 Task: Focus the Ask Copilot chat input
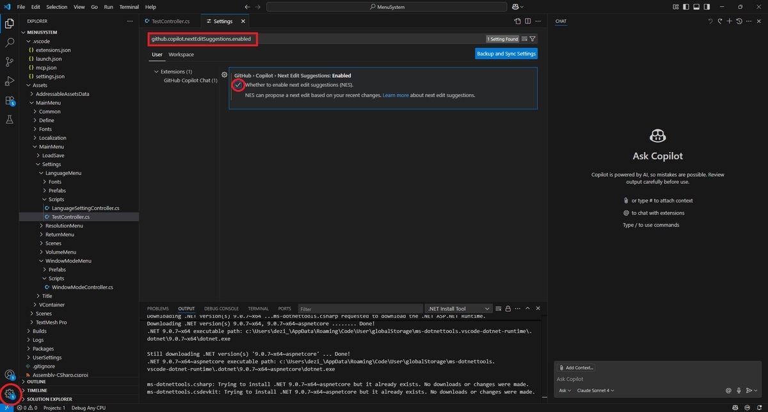[x=657, y=379]
